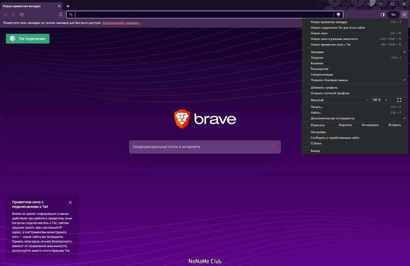Bookmark this page with the bookmark icon
410x266 pixels.
(x=61, y=15)
